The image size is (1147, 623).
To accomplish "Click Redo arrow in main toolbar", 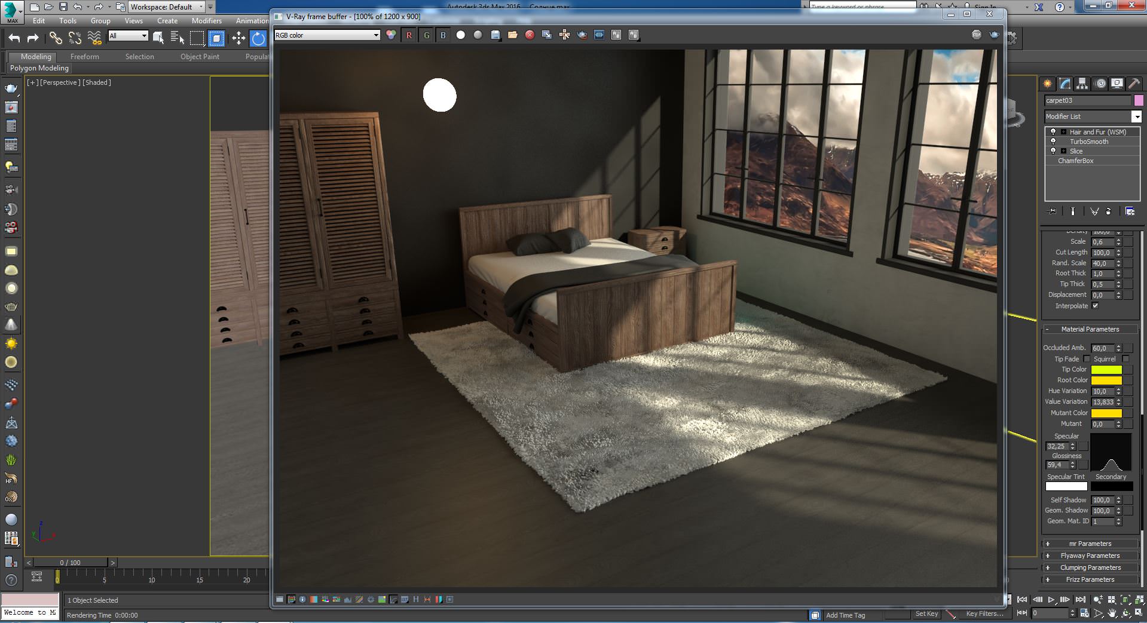I will [33, 38].
